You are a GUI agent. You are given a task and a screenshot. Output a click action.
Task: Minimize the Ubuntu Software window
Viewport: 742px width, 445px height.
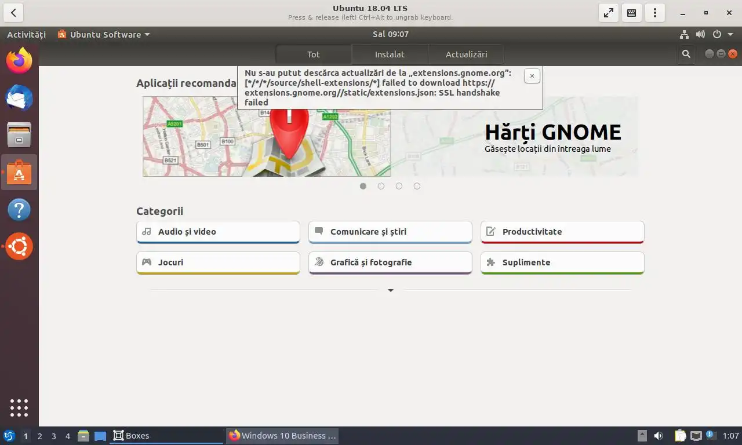[x=710, y=54]
